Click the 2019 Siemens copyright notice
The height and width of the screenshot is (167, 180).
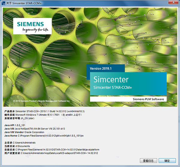[x=42, y=101]
